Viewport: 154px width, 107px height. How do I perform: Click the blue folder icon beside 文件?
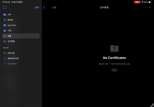[5, 15]
